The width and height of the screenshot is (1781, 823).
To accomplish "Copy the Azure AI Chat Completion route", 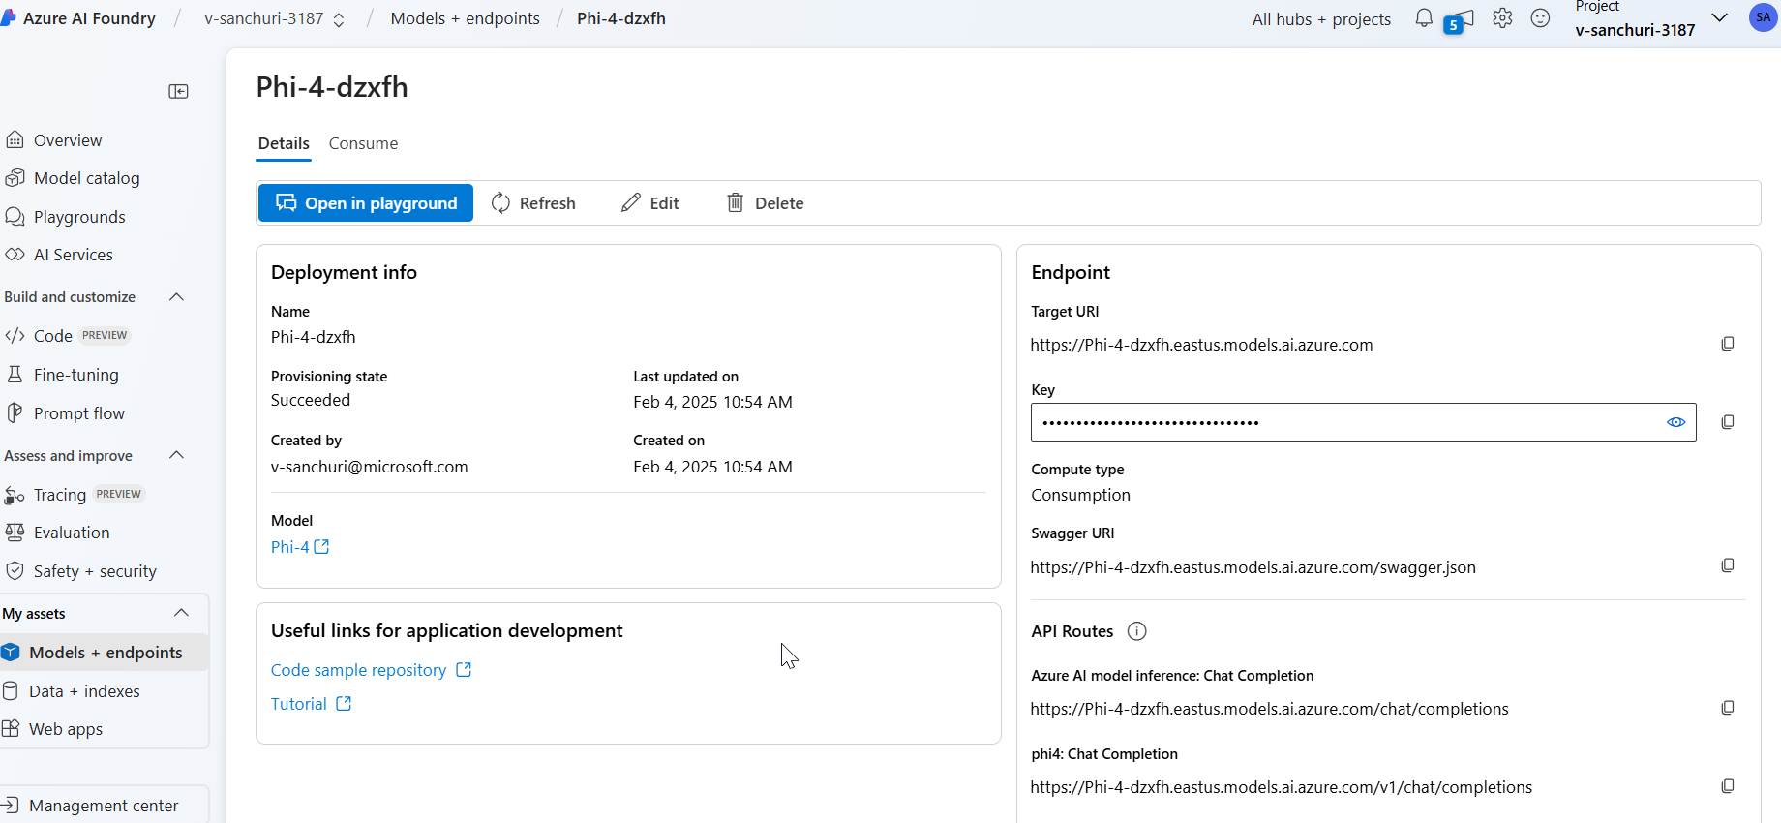I will coord(1728,708).
